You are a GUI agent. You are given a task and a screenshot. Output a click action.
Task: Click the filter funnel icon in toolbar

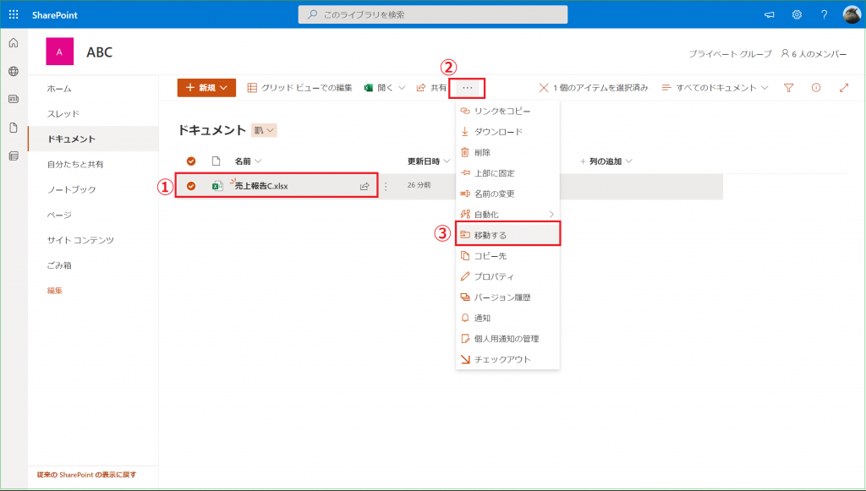788,87
